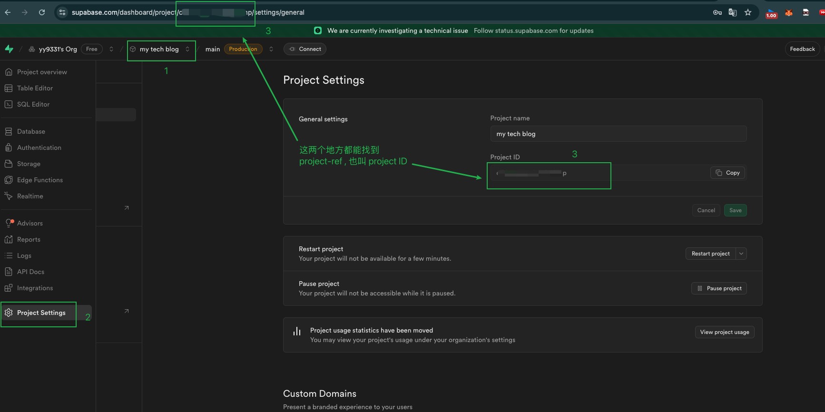Image resolution: width=825 pixels, height=412 pixels.
Task: Click the browser back arrow
Action: pos(8,12)
